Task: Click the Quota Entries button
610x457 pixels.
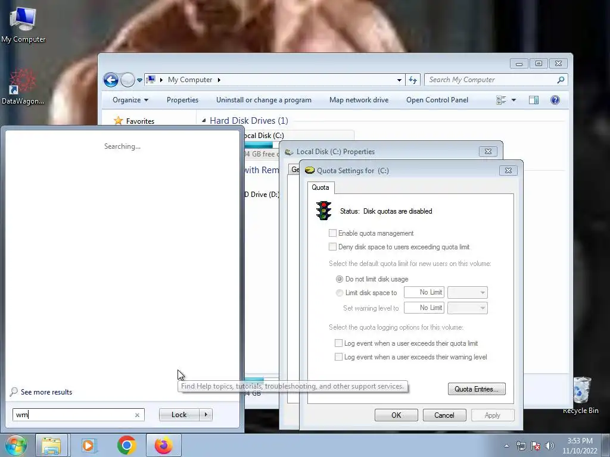Action: tap(477, 389)
